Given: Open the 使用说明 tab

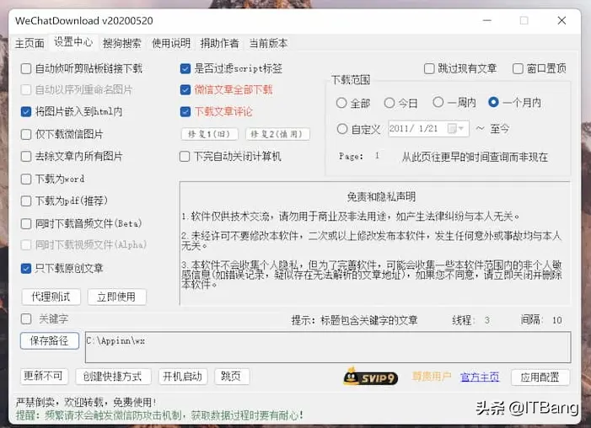Looking at the screenshot, I should click(171, 43).
